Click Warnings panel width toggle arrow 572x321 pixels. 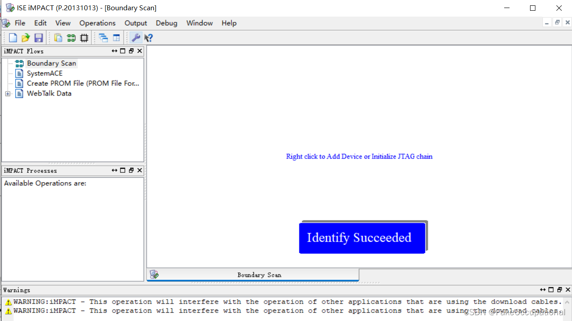click(x=543, y=290)
